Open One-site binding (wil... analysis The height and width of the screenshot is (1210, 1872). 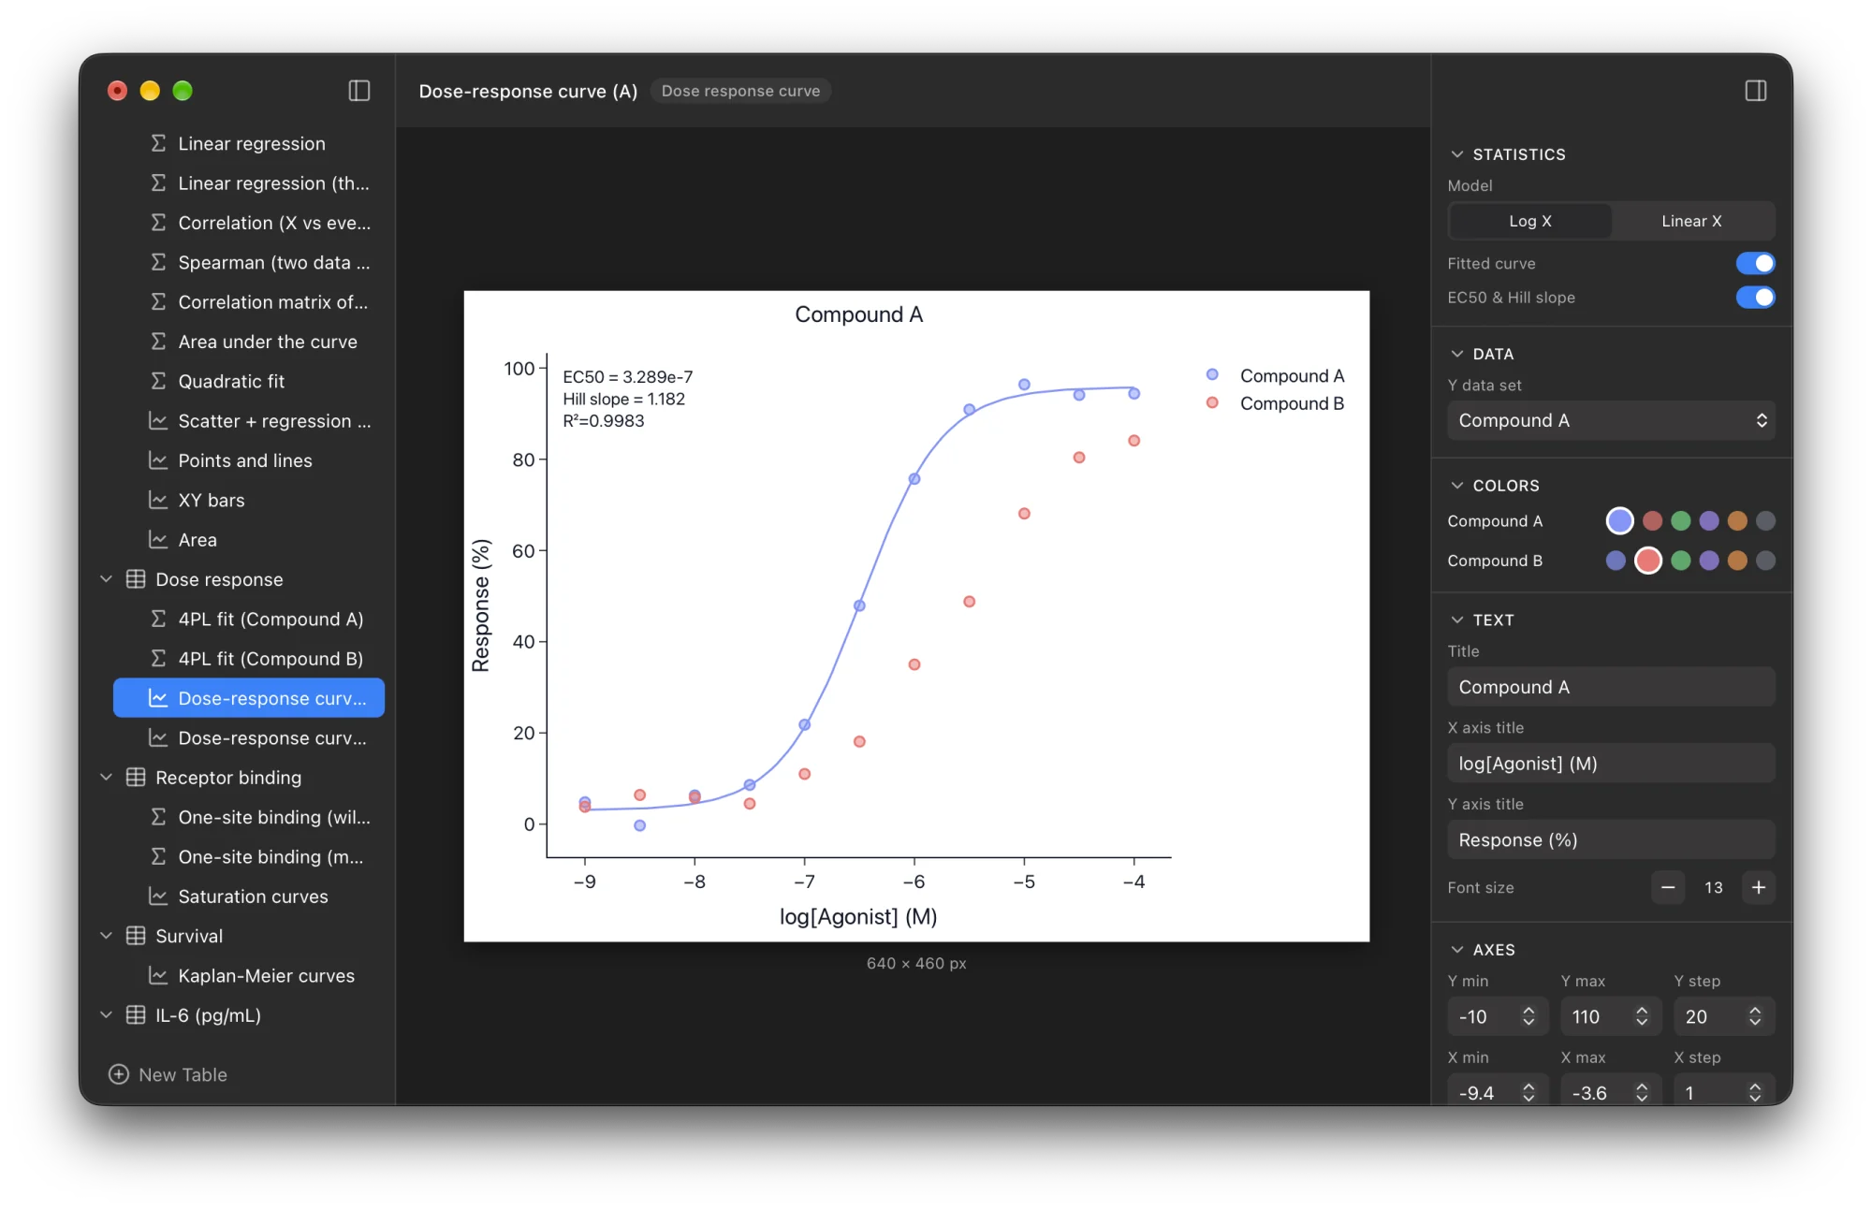tap(249, 817)
